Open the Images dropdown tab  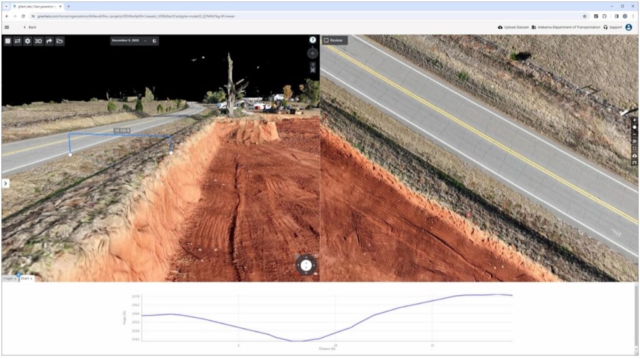coord(10,278)
